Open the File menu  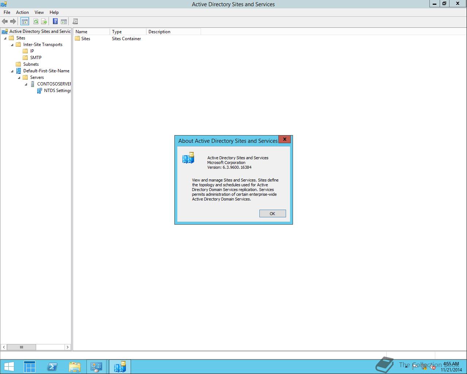coord(7,12)
